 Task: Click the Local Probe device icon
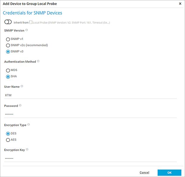point(31,22)
